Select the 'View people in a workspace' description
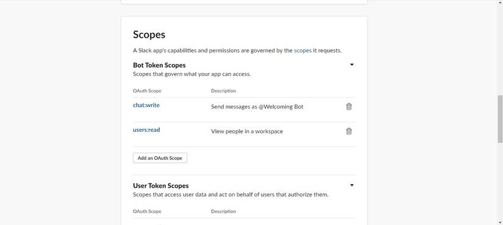 pyautogui.click(x=247, y=131)
